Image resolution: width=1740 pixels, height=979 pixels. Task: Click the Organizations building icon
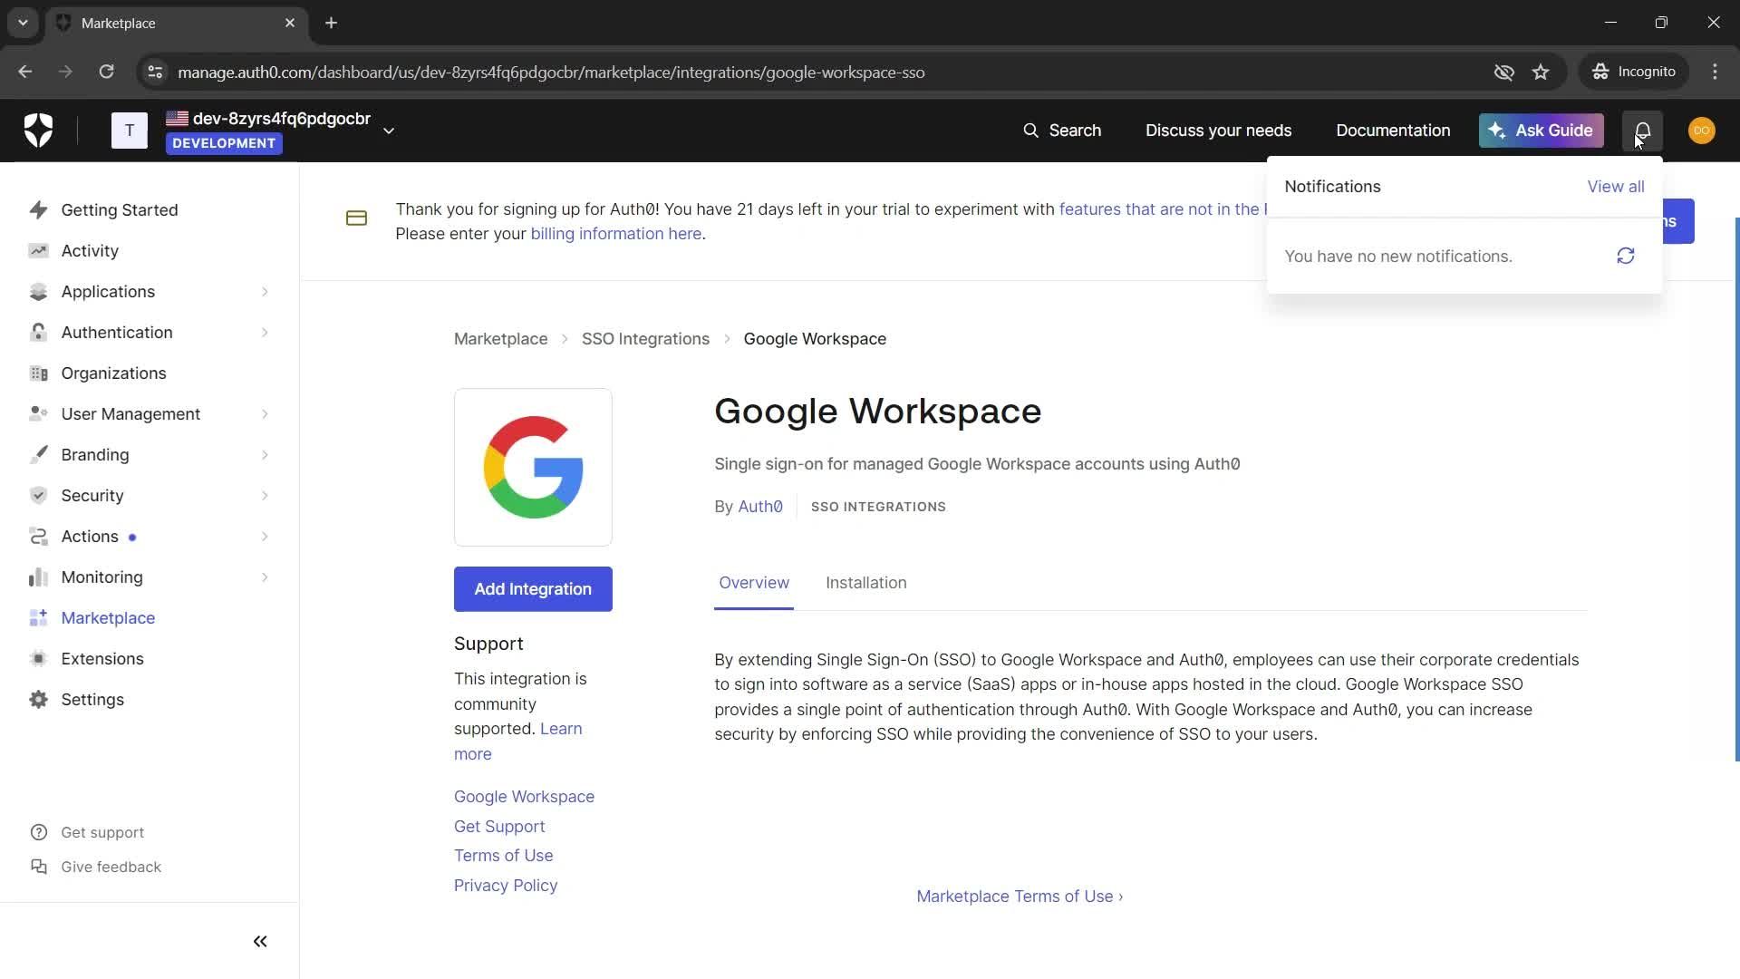[x=38, y=373]
